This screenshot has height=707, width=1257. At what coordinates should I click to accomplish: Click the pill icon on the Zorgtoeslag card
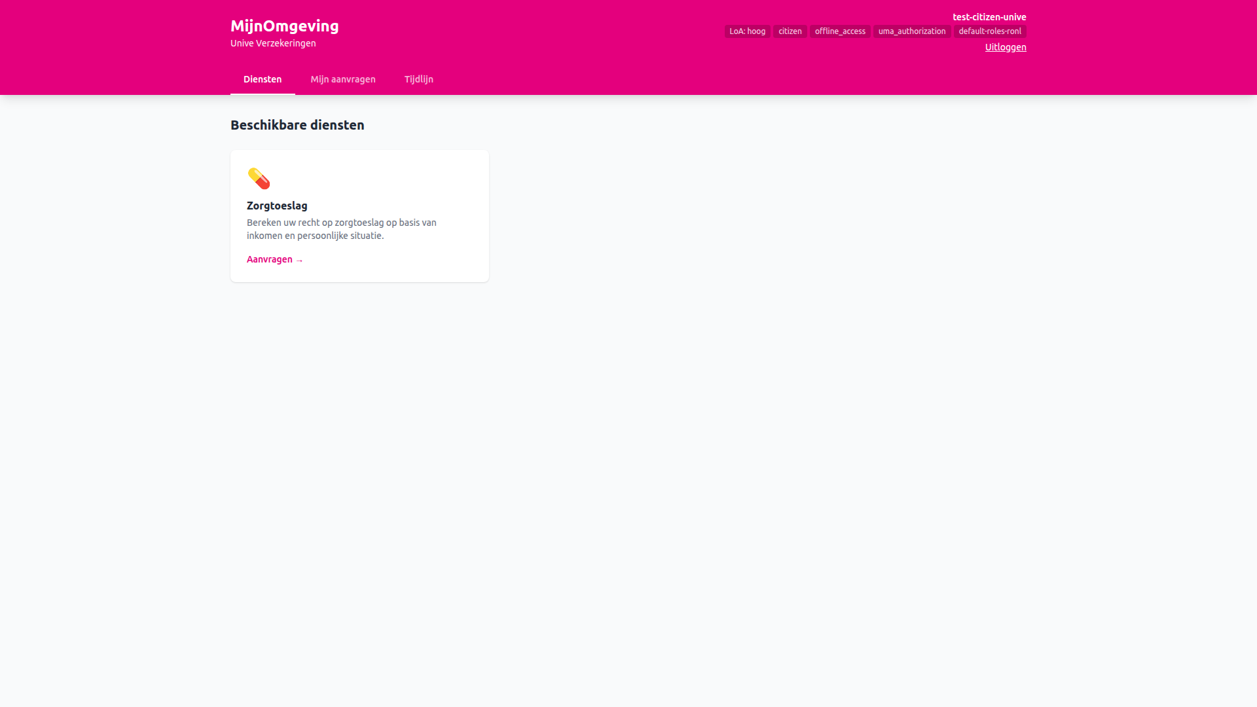click(x=258, y=177)
